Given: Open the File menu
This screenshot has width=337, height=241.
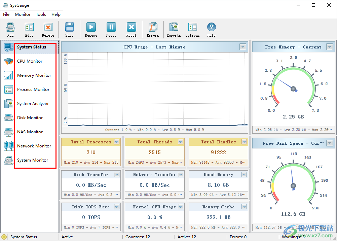Looking at the screenshot, I should coord(6,14).
